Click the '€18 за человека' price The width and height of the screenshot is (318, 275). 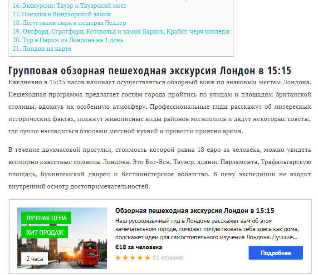pos(138,247)
